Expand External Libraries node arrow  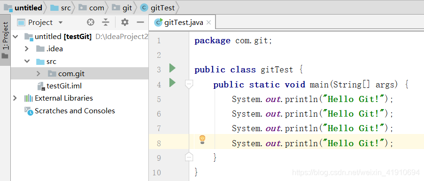[15, 98]
